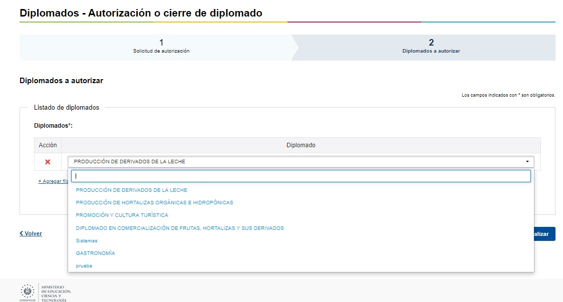
Task: Select PRODUCCIÓN DE HORTALIZAS ORGÁNICAS E HIDROPÓNICAS
Action: coord(154,203)
